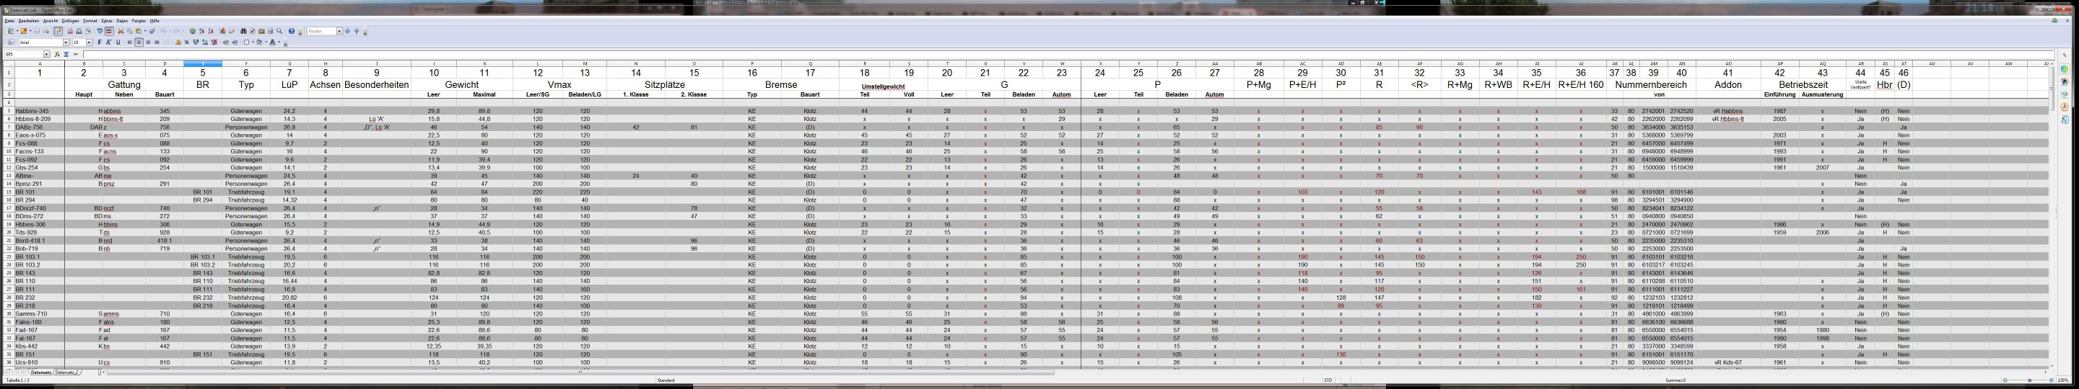Run spelling check (ABC checkmark)

point(100,32)
